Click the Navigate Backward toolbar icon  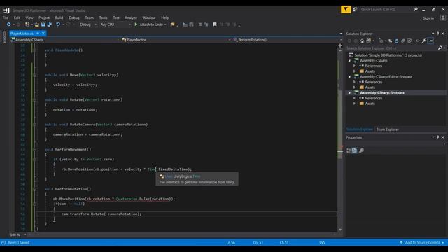9,24
